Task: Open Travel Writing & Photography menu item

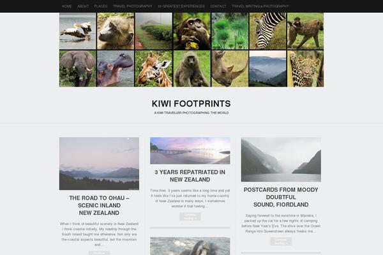Action: 260,6
